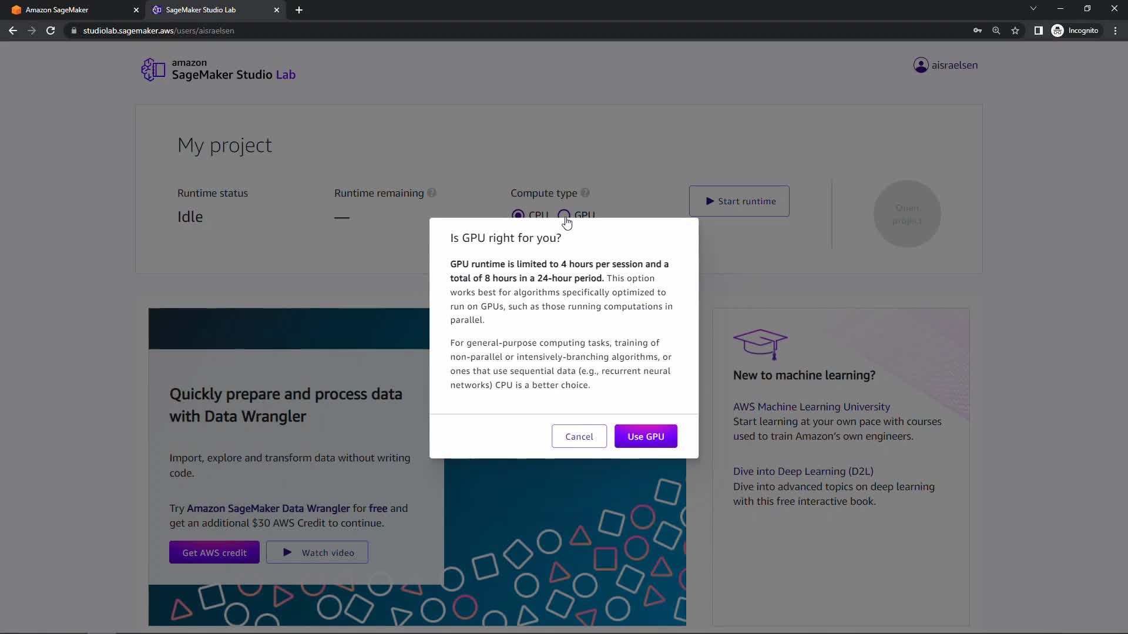Click Runtime remaining help icon
Viewport: 1128px width, 634px height.
[432, 193]
